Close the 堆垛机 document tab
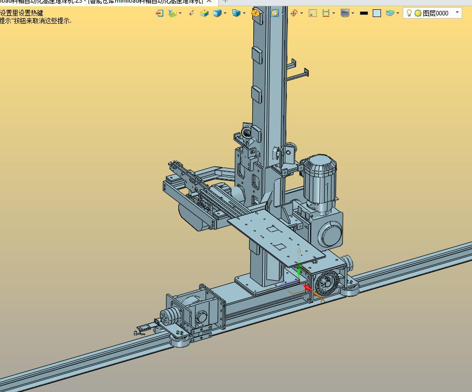The height and width of the screenshot is (392, 472). coord(209,2)
